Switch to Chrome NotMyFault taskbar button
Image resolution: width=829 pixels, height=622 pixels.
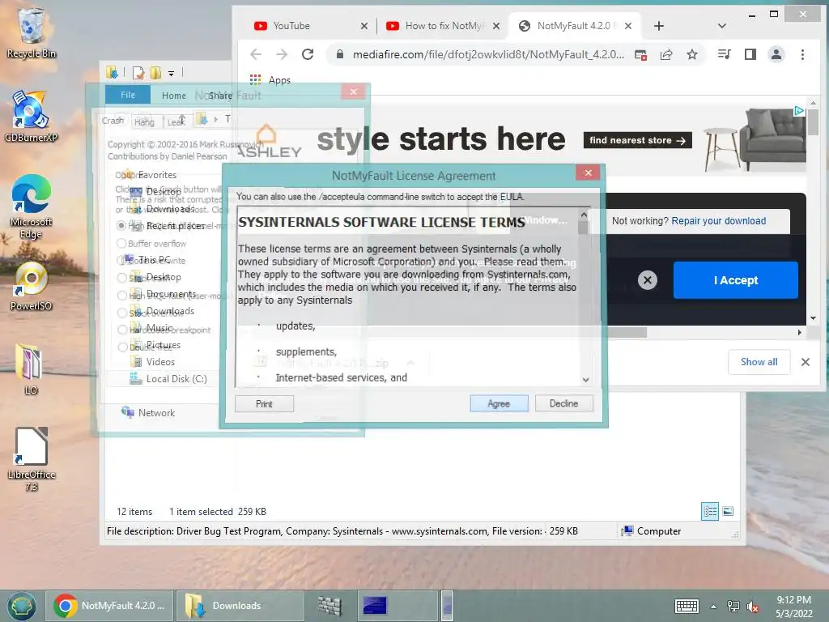109,606
